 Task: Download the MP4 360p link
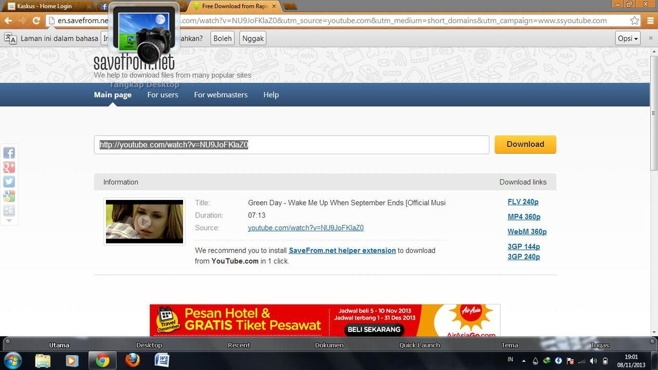pos(524,217)
